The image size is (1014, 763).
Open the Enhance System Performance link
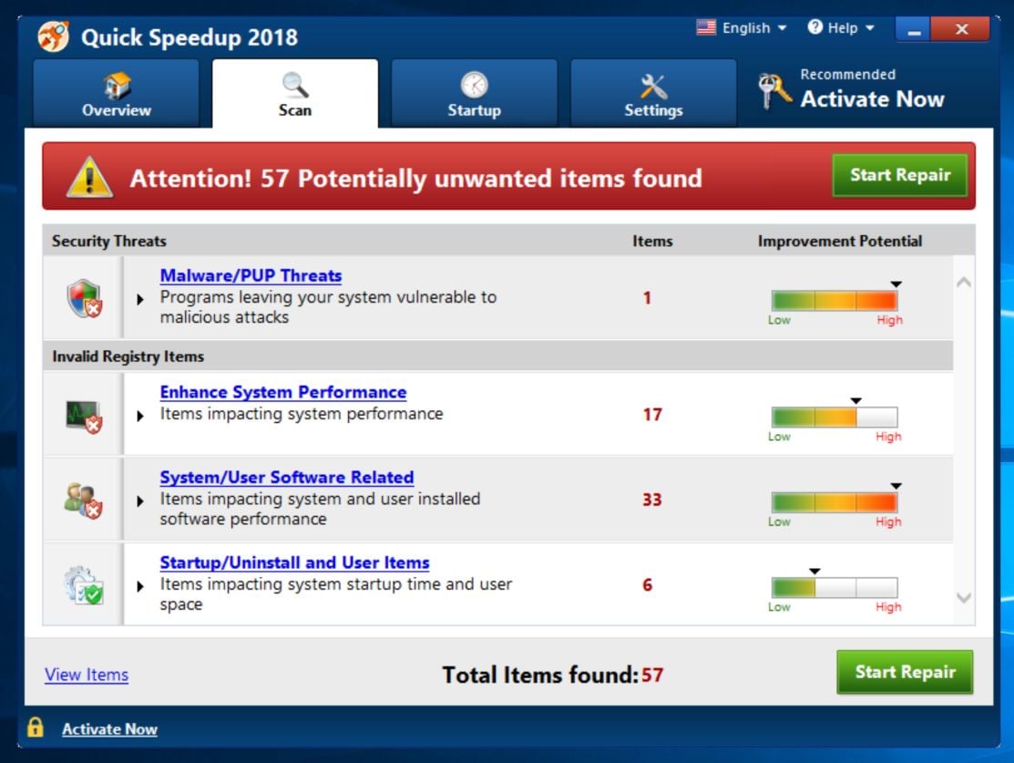(x=283, y=392)
